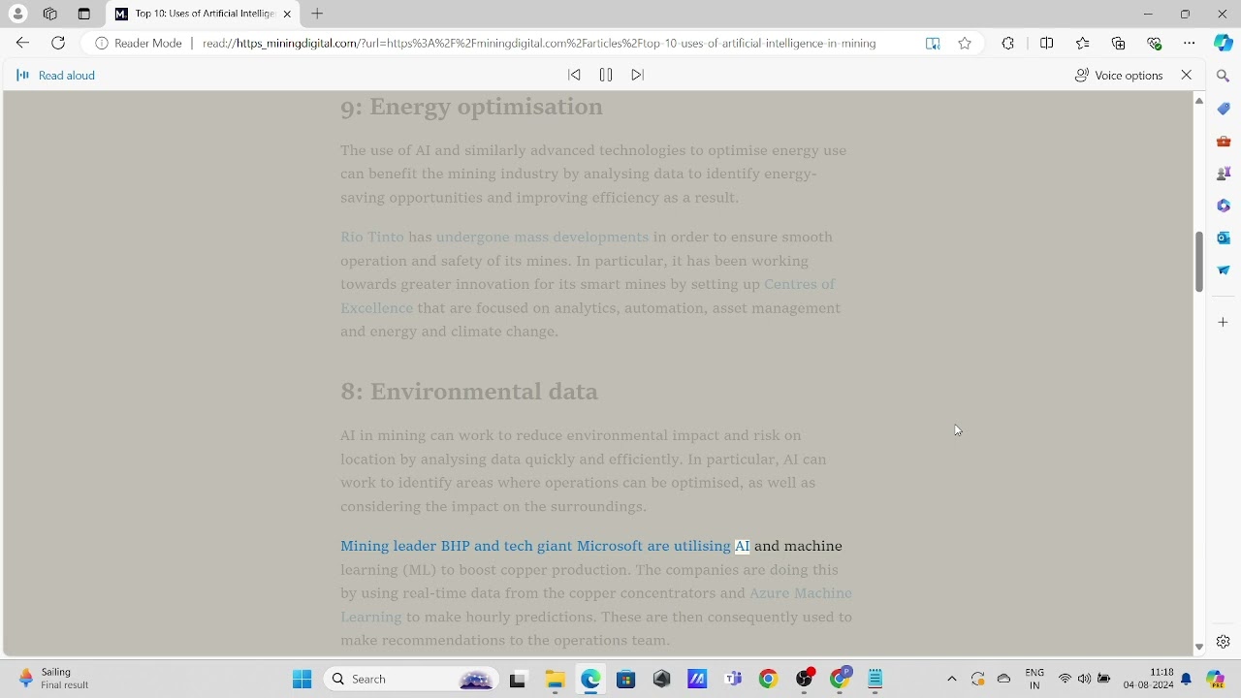Image resolution: width=1241 pixels, height=698 pixels.
Task: Click heading '8: Environmental data'
Action: pos(469,392)
